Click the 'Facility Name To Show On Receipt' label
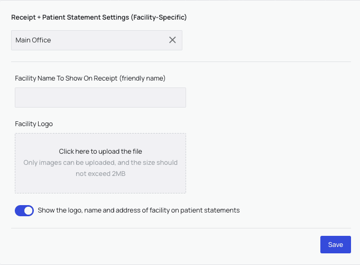 click(x=66, y=78)
